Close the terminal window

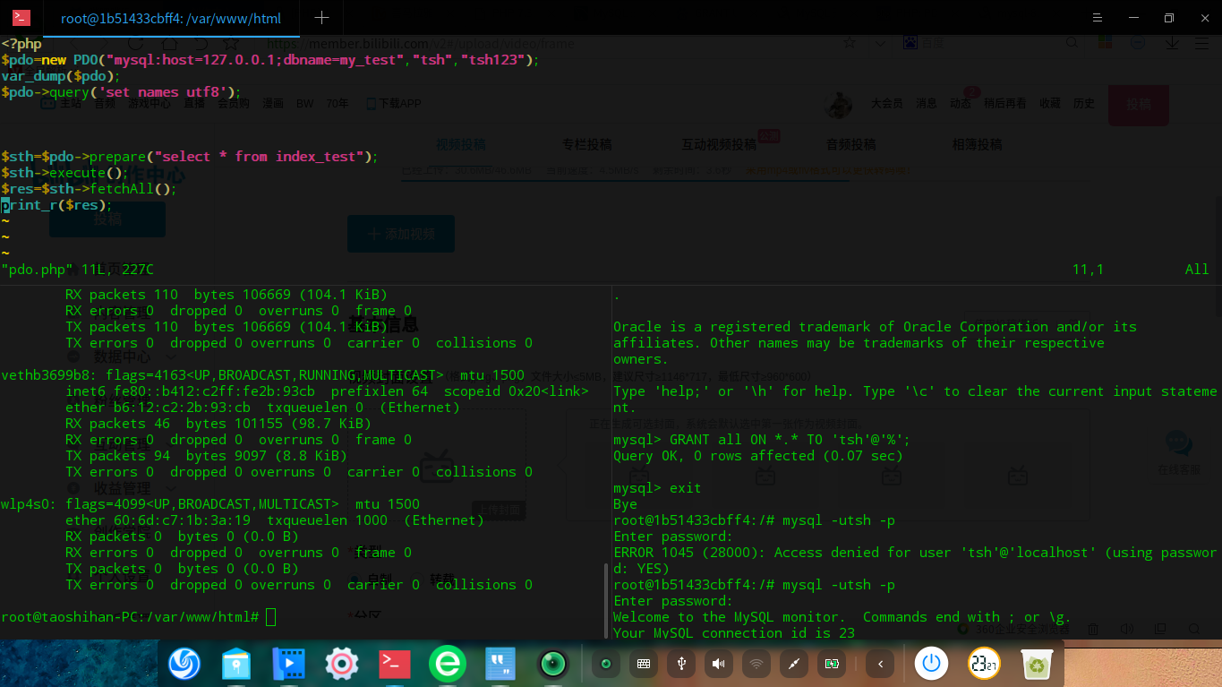[1204, 18]
